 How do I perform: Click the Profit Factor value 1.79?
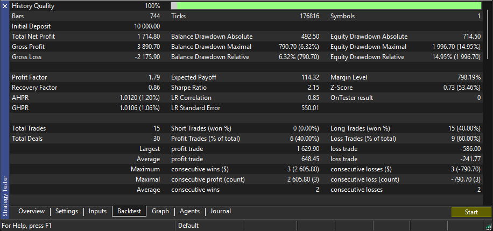pyautogui.click(x=154, y=77)
